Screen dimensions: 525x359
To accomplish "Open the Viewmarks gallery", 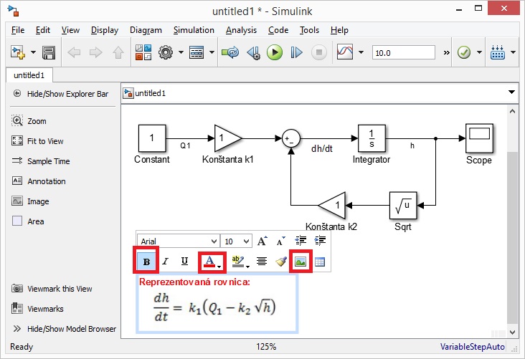I will (x=37, y=308).
